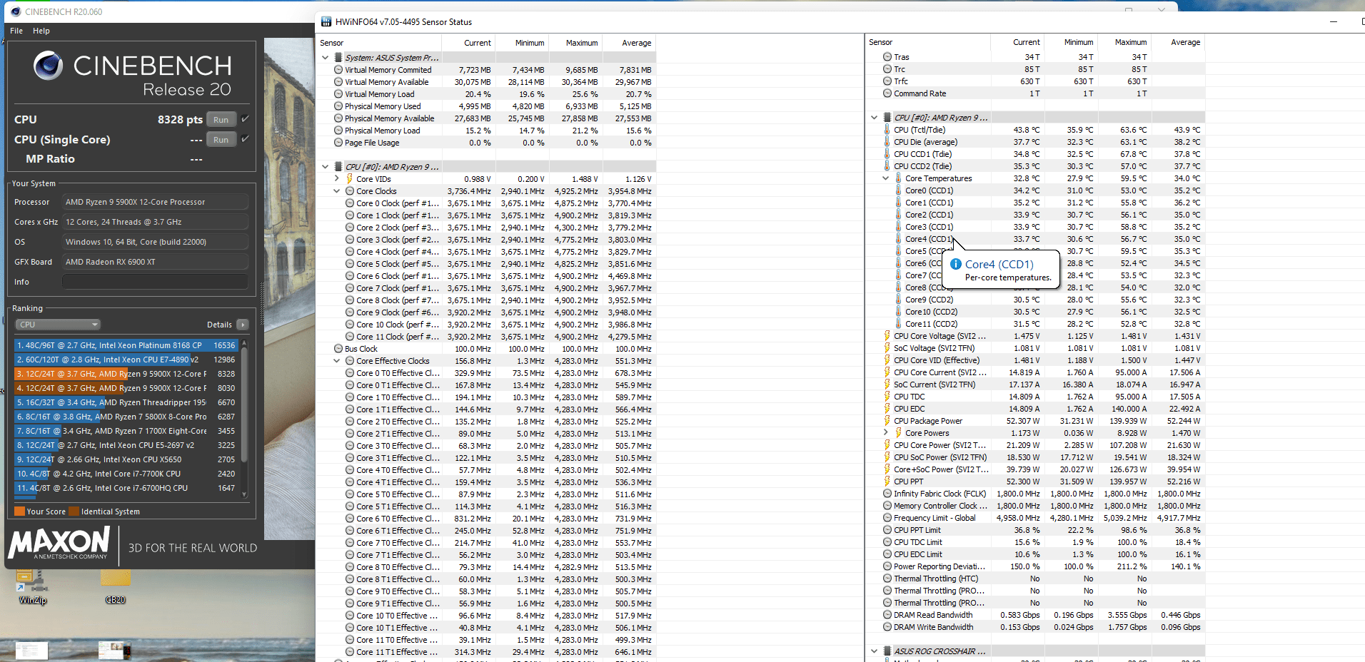
Task: Click the CPU PPT Limit sensor icon
Action: click(x=887, y=530)
